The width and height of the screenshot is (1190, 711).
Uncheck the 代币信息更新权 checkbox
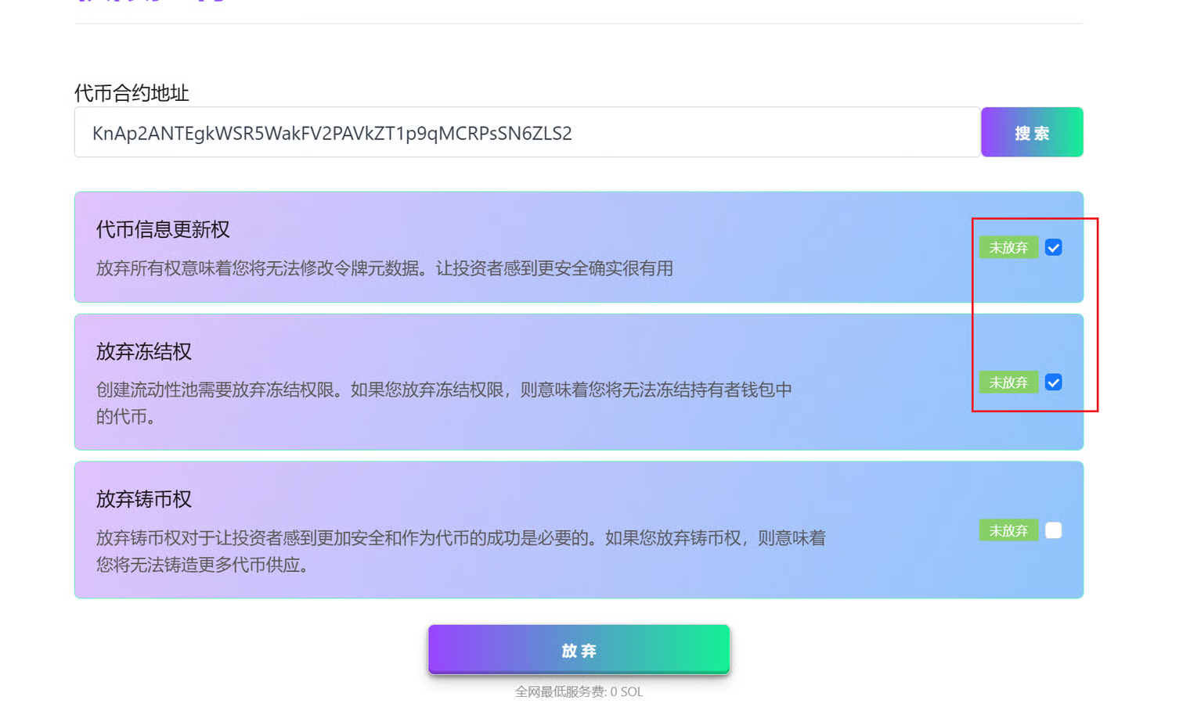coord(1053,248)
